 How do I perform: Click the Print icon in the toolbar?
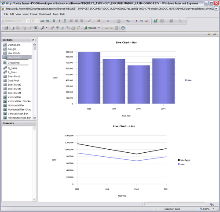tap(13, 28)
